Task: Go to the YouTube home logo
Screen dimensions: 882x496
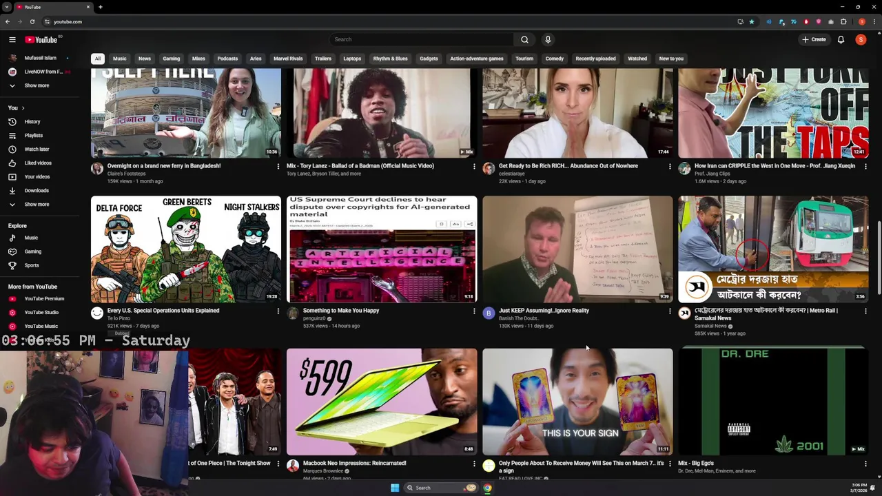Action: tap(41, 39)
